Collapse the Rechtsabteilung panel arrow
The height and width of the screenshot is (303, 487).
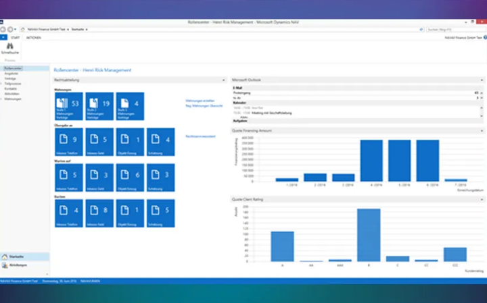[x=223, y=80]
